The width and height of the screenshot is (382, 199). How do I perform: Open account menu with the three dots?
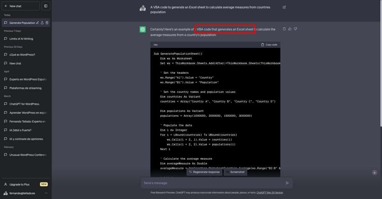46,193
